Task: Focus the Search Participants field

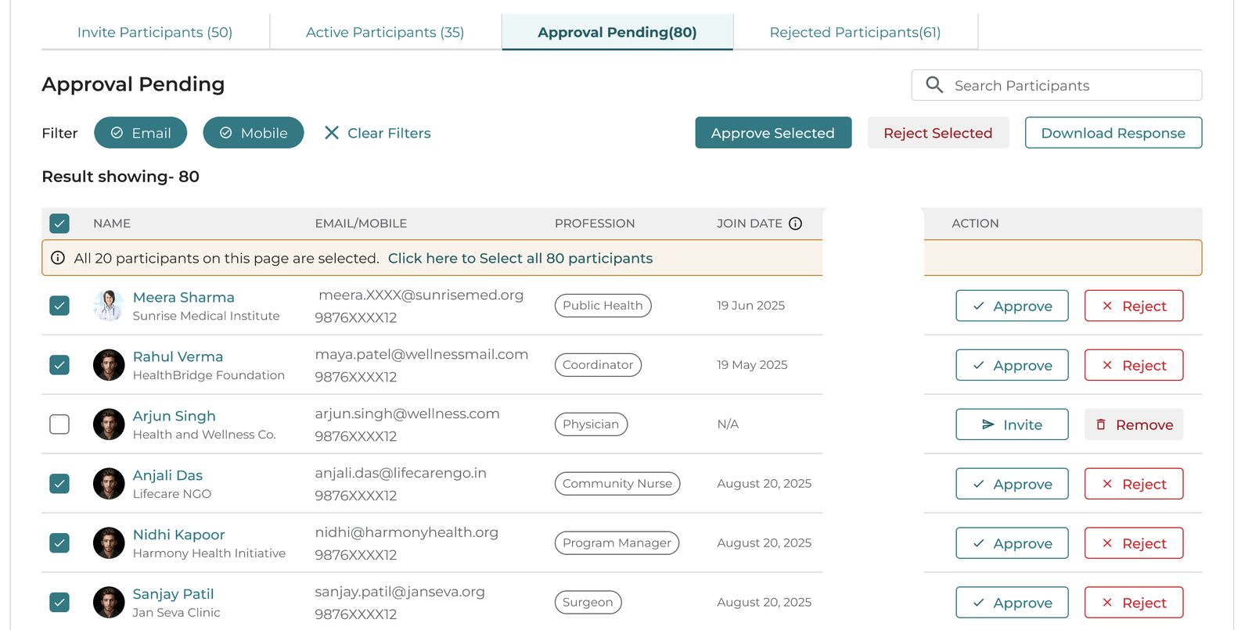Action: click(x=1056, y=85)
